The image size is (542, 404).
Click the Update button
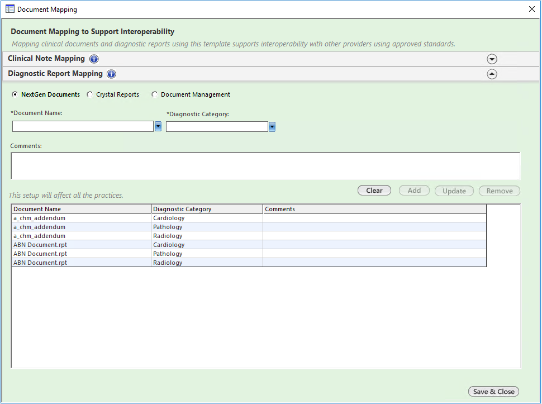point(454,191)
